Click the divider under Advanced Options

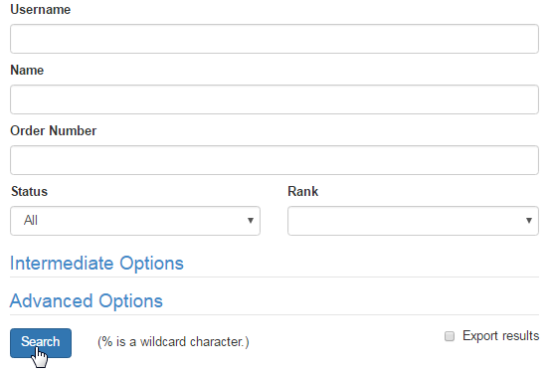click(x=275, y=314)
